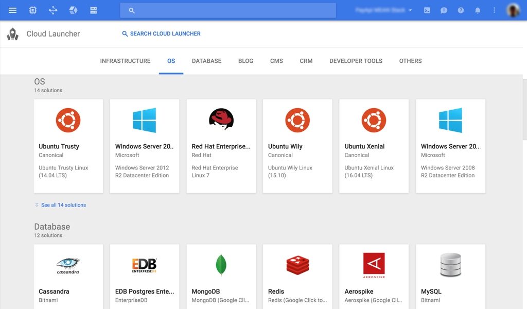Click the MySQL database cylinder icon
The width and height of the screenshot is (527, 309).
[450, 265]
